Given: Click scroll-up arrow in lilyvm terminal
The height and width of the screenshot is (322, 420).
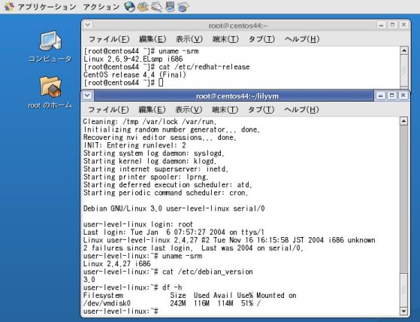Looking at the screenshot, I should tap(403, 121).
